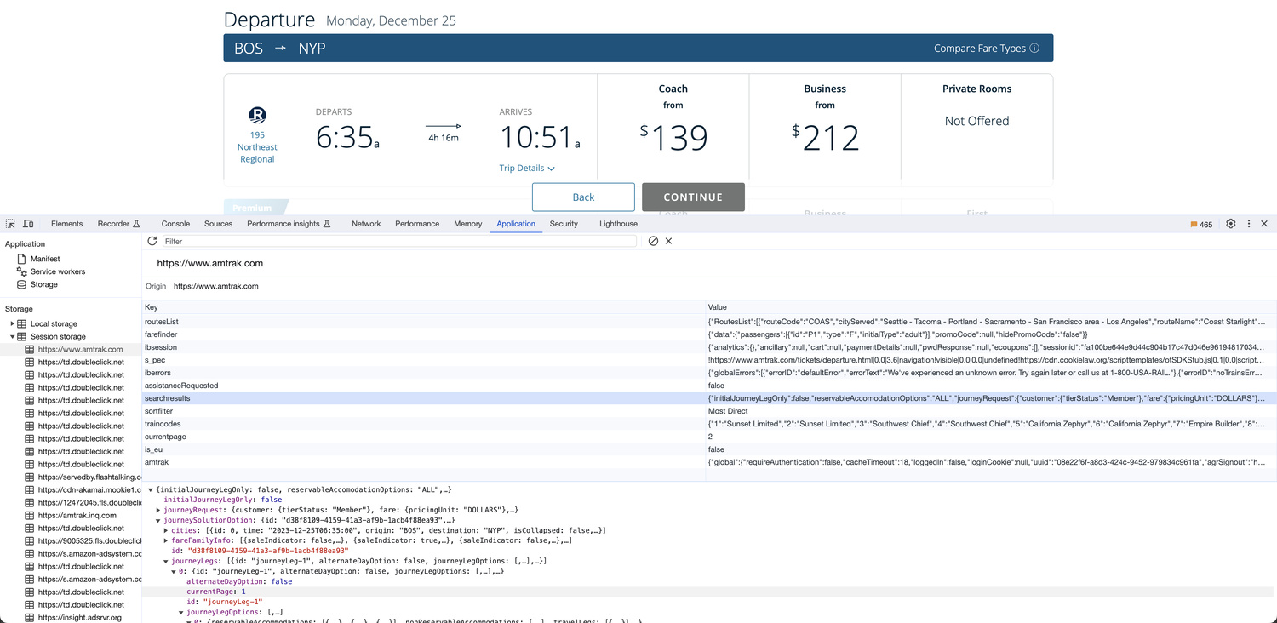The height and width of the screenshot is (623, 1277).
Task: Expand the journeyRequest JSON node
Action: pos(158,510)
